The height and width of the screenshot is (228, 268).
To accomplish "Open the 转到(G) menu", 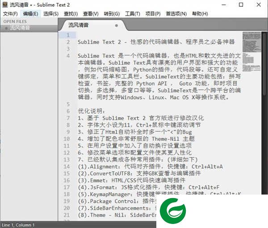I will point(112,14).
